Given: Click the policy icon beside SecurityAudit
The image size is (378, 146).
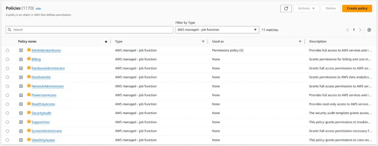Looking at the screenshot, I should tap(29, 113).
